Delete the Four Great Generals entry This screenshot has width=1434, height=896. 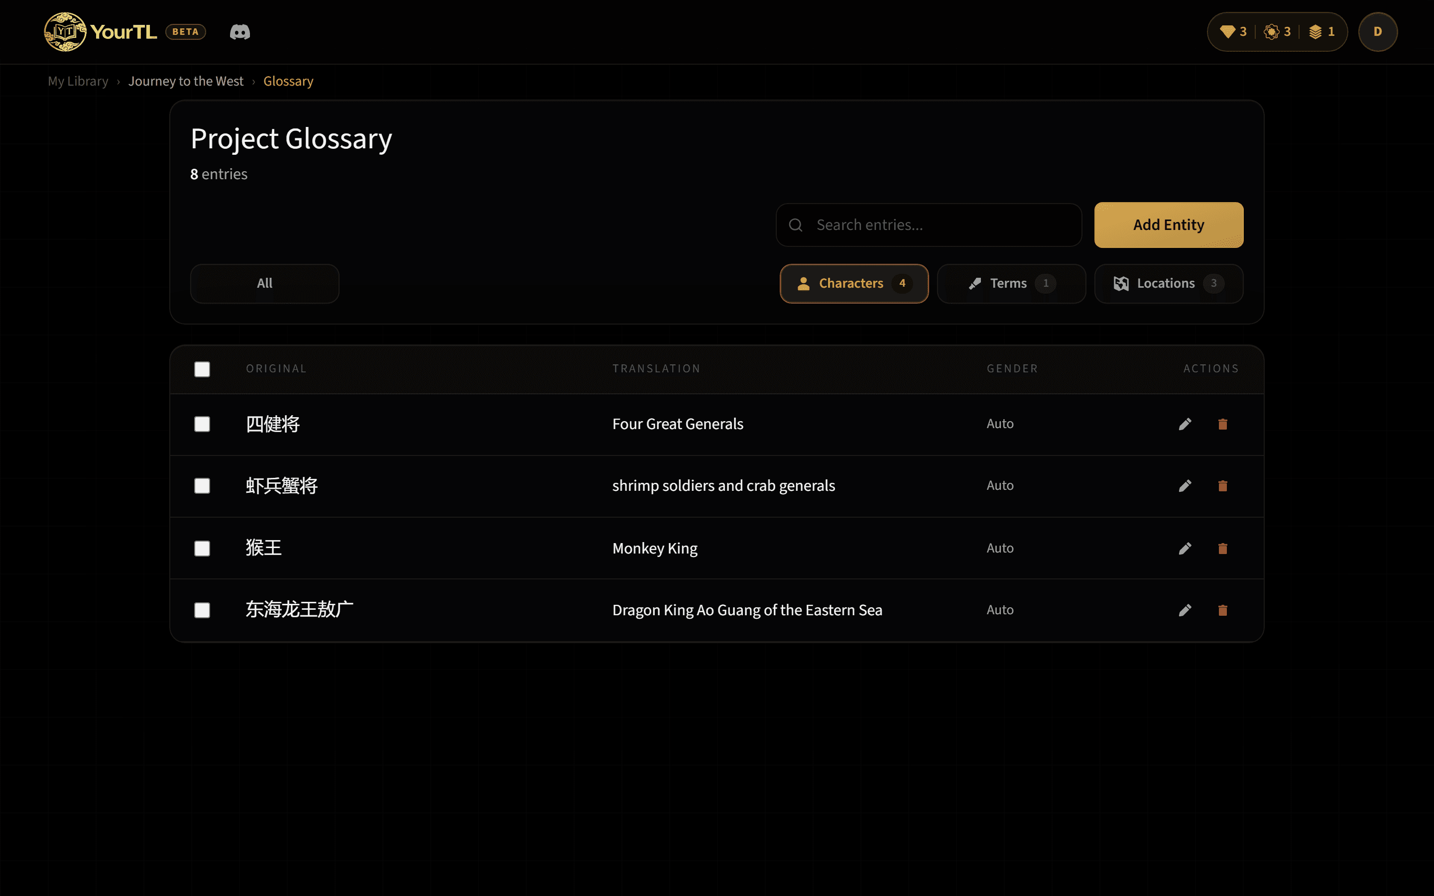click(1222, 424)
